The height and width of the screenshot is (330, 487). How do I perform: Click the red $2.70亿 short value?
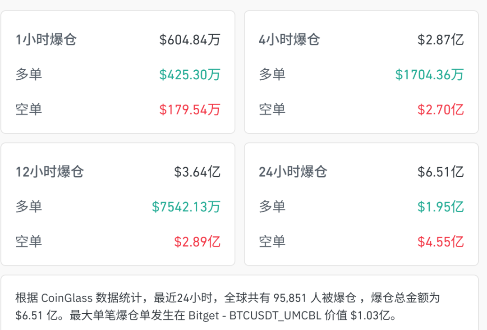441,110
